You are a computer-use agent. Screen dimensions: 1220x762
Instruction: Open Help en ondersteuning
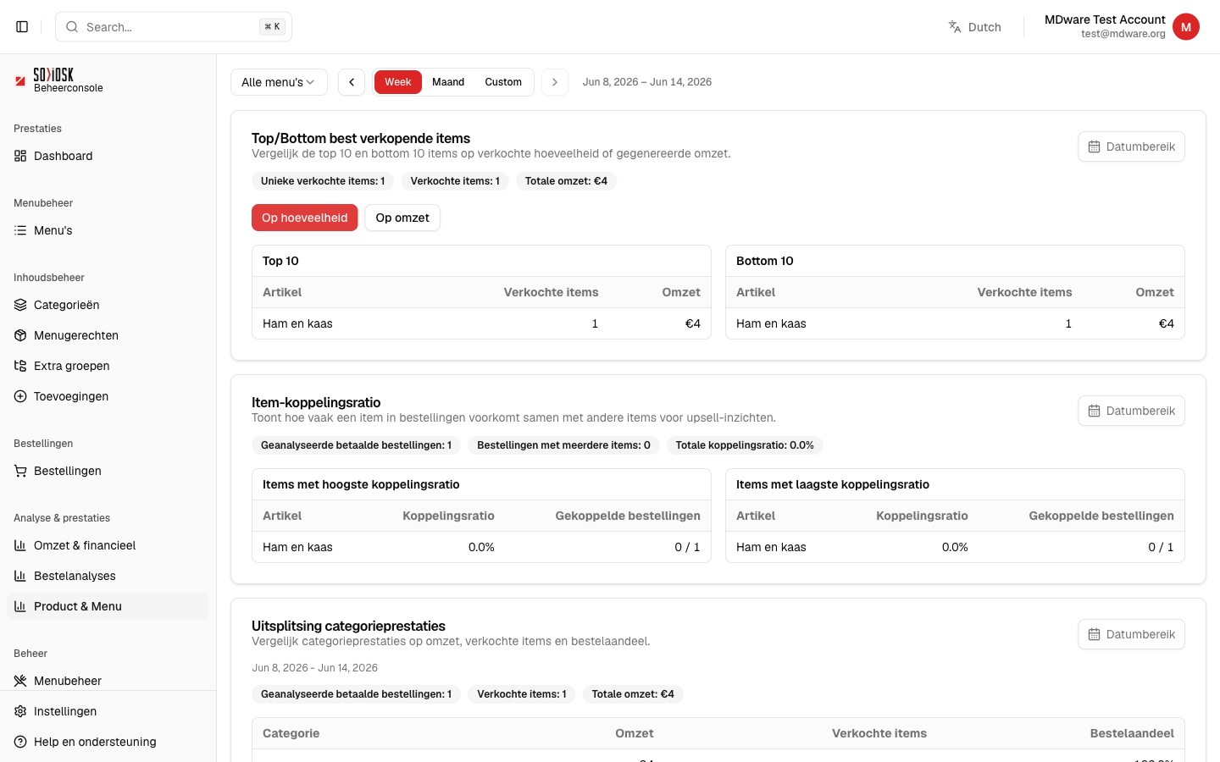pyautogui.click(x=108, y=742)
